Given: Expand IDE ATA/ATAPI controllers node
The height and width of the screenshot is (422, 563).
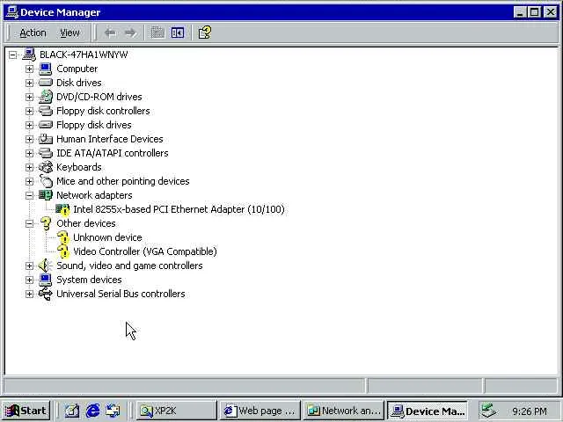Looking at the screenshot, I should point(29,153).
